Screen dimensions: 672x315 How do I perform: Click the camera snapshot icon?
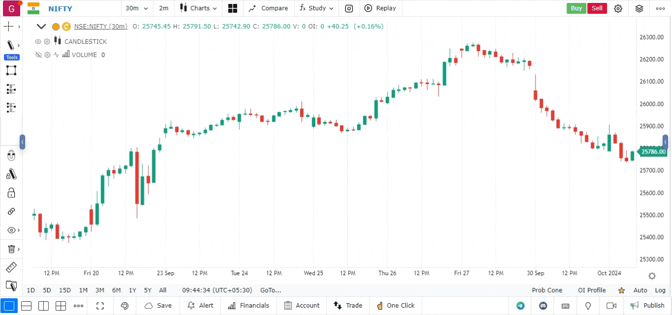point(349,8)
